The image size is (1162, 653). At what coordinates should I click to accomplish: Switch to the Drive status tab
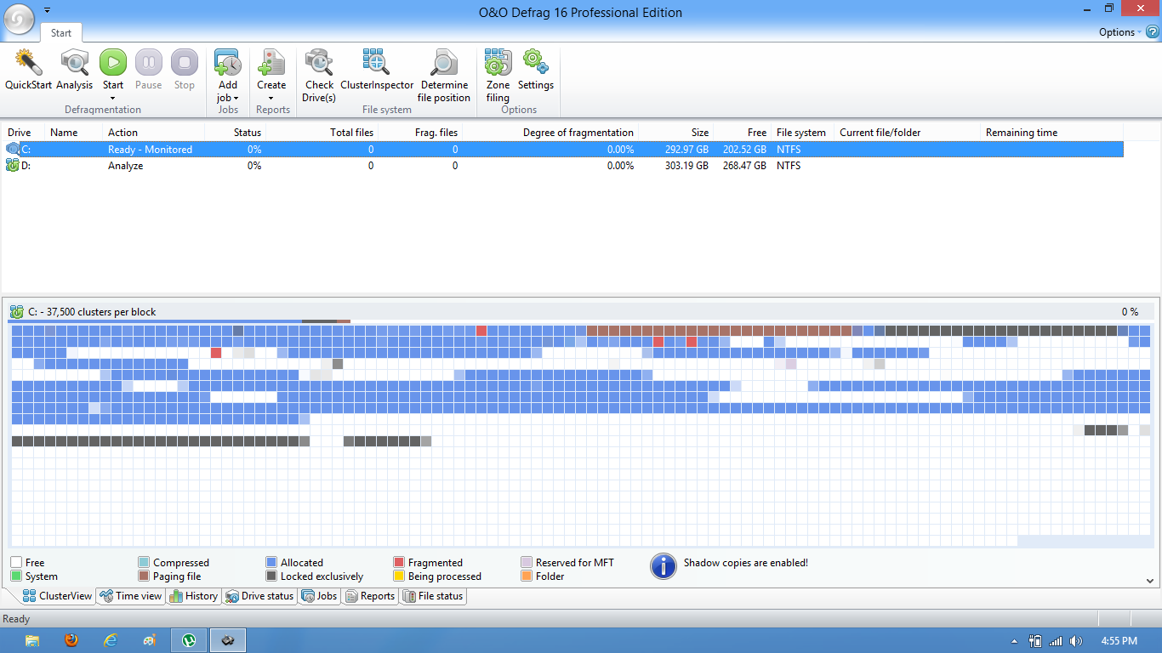pyautogui.click(x=260, y=596)
